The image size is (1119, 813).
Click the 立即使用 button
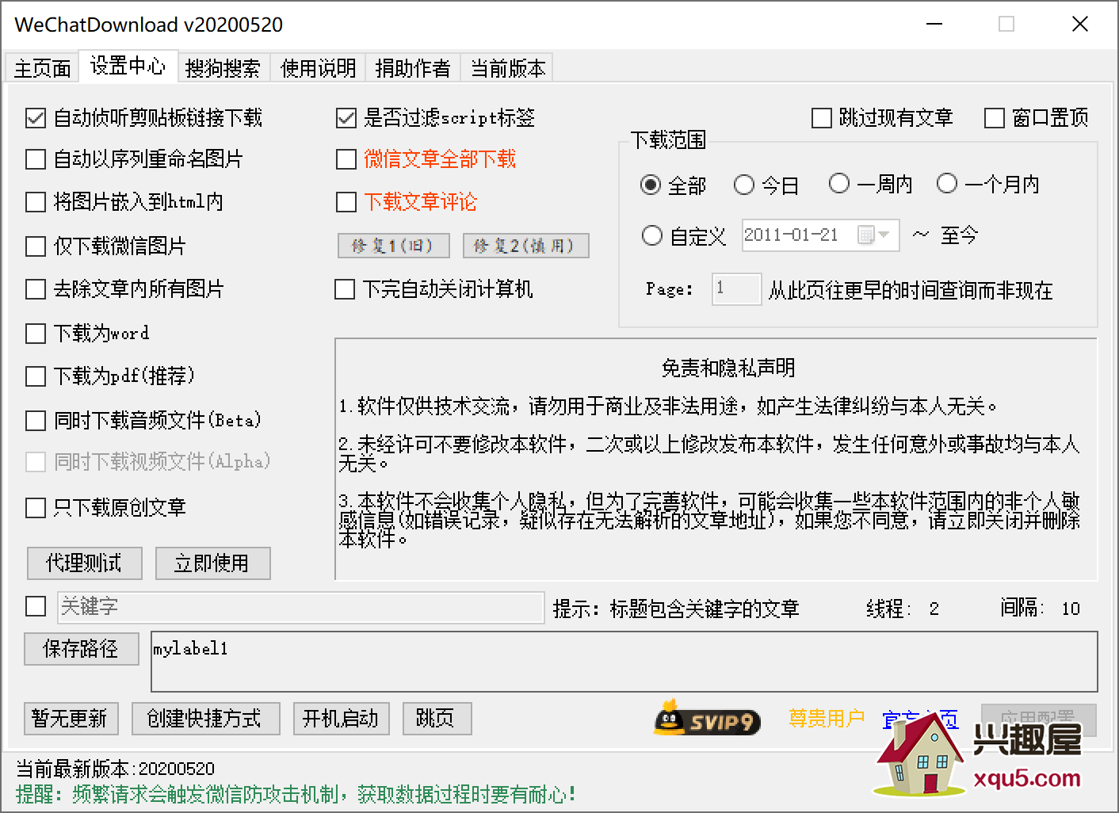(x=212, y=563)
